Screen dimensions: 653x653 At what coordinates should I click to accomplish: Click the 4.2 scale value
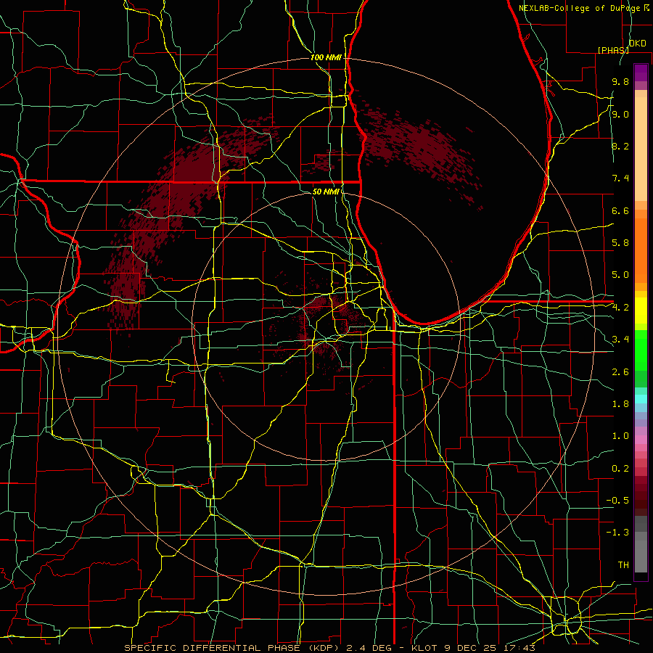620,308
